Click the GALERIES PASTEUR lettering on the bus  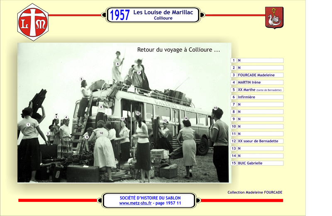coord(174,106)
